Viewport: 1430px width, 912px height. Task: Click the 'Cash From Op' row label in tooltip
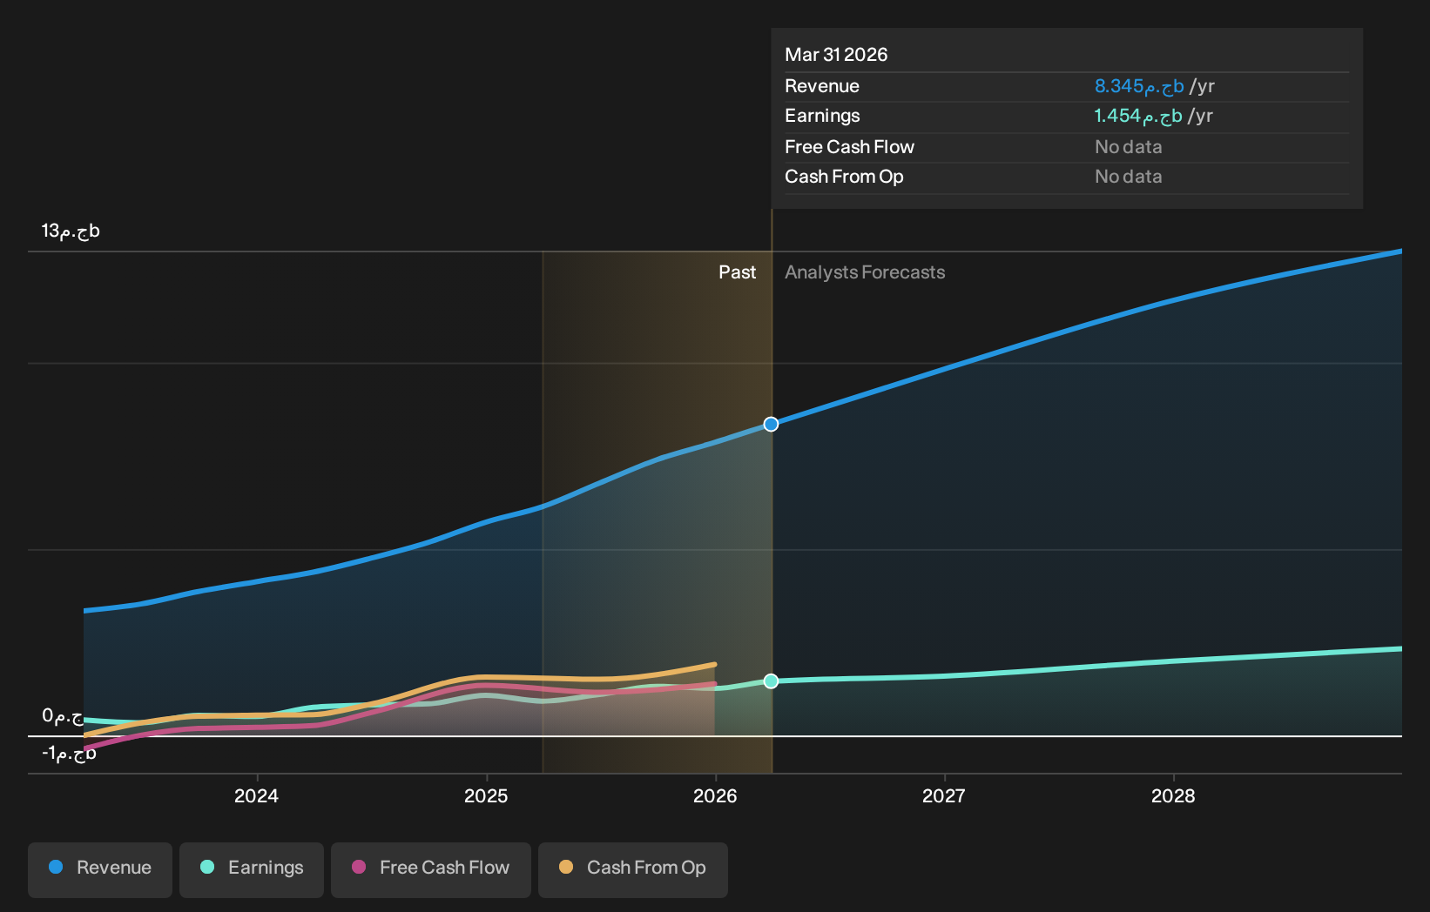(x=844, y=177)
